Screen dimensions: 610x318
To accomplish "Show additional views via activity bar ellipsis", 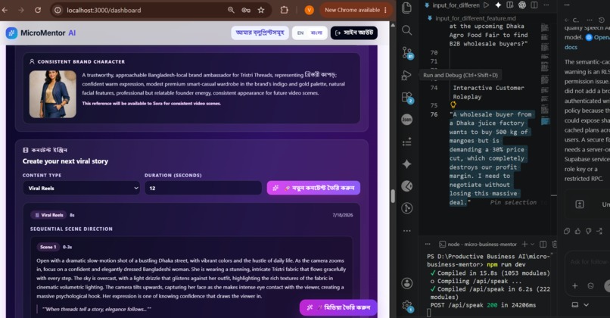I will (x=407, y=231).
